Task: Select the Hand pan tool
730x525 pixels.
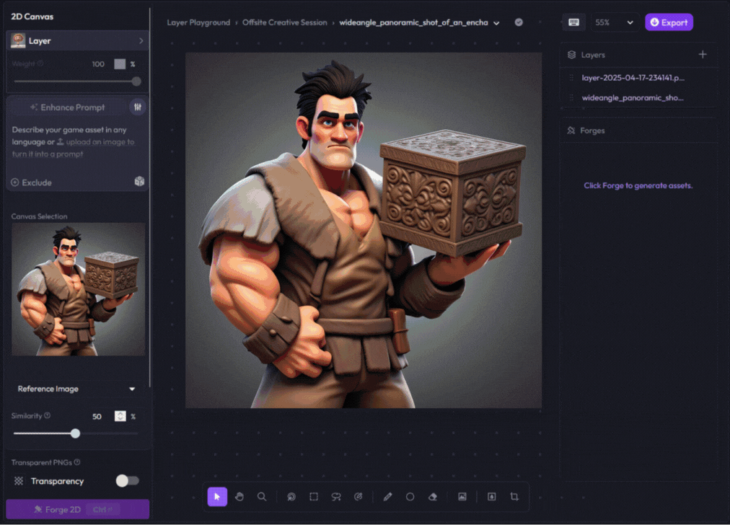Action: (239, 497)
